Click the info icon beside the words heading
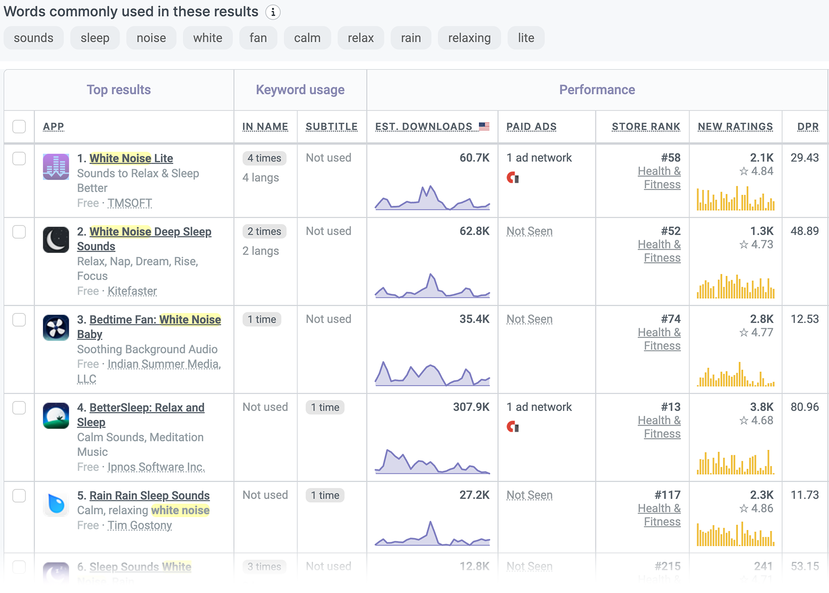 tap(273, 12)
